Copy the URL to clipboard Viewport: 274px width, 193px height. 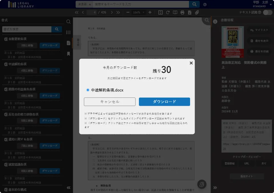point(247,163)
